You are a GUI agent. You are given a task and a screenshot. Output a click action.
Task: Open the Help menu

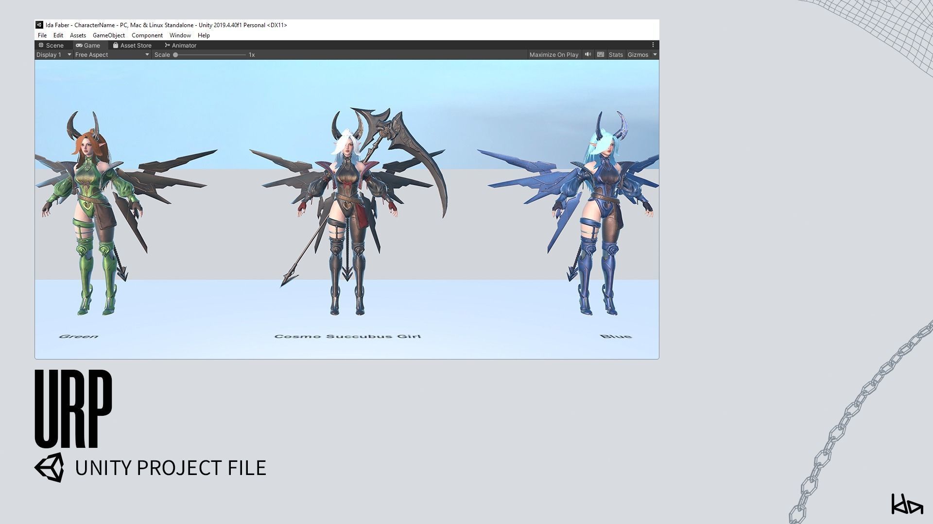[x=204, y=35]
